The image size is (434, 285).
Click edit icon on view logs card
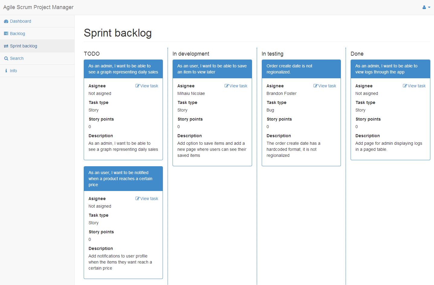[x=405, y=86]
